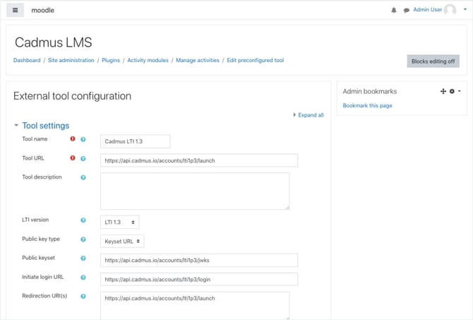Screen dimensions: 473x320
Task: Open help for Initiate login URL
Action: (x=83, y=278)
